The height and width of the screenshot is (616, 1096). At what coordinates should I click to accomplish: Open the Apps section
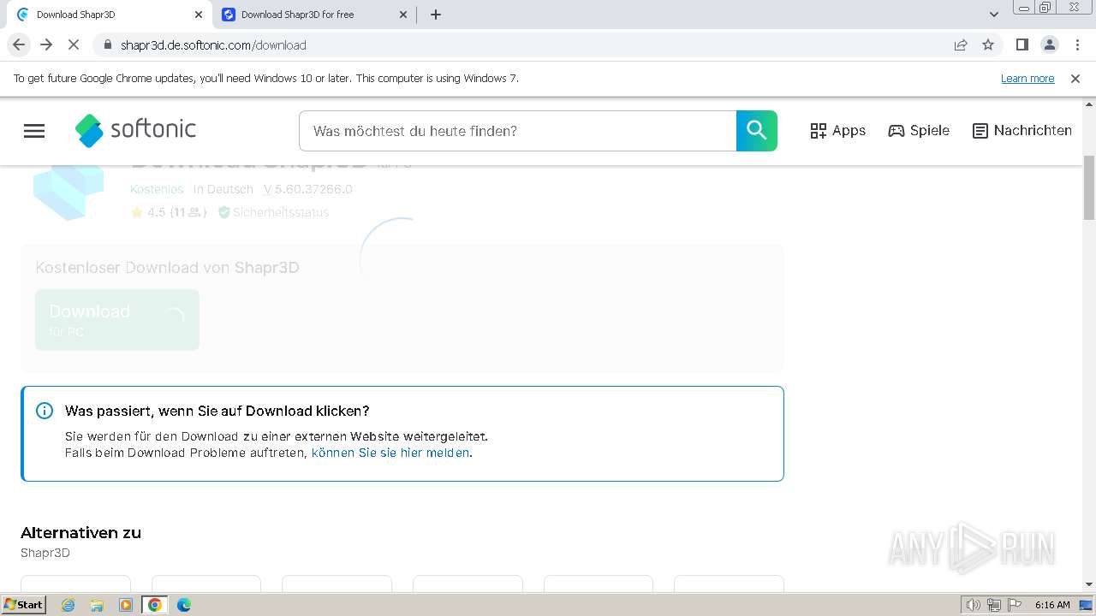point(837,131)
